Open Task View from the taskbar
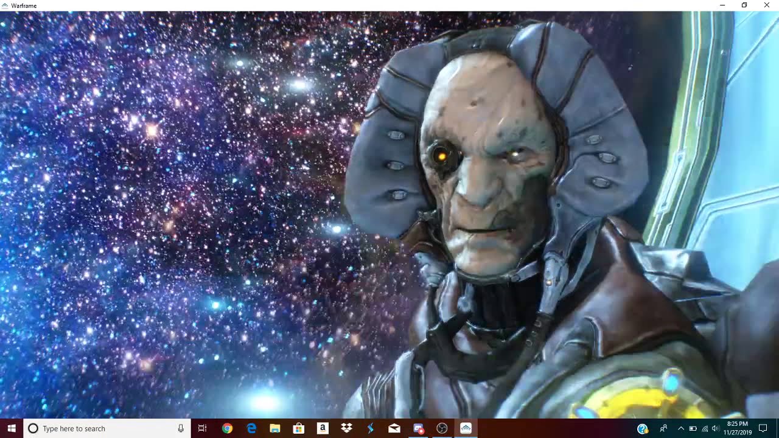The image size is (779, 438). tap(203, 428)
